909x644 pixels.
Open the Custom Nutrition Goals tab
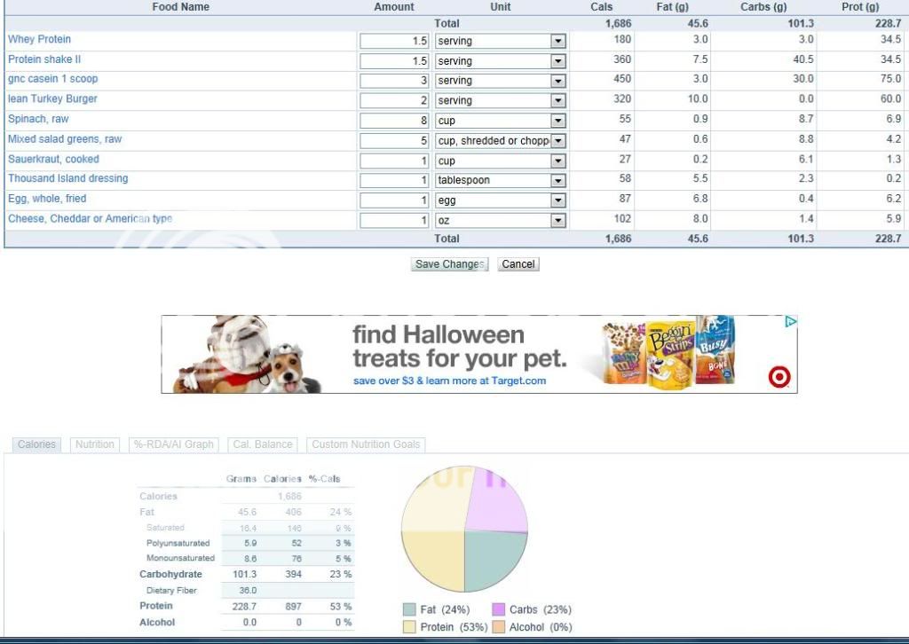366,444
